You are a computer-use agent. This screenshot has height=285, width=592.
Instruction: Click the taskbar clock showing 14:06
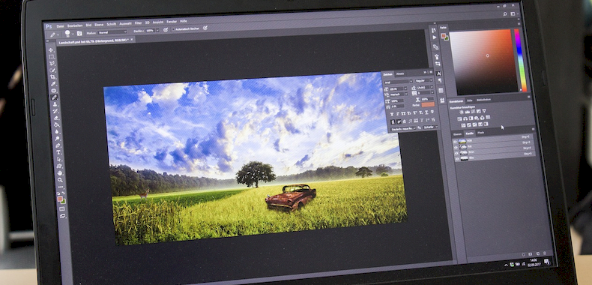534,260
